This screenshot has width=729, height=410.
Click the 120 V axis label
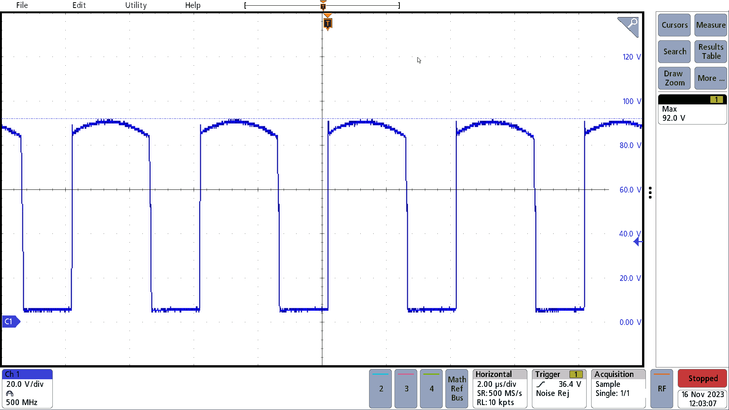coord(631,57)
